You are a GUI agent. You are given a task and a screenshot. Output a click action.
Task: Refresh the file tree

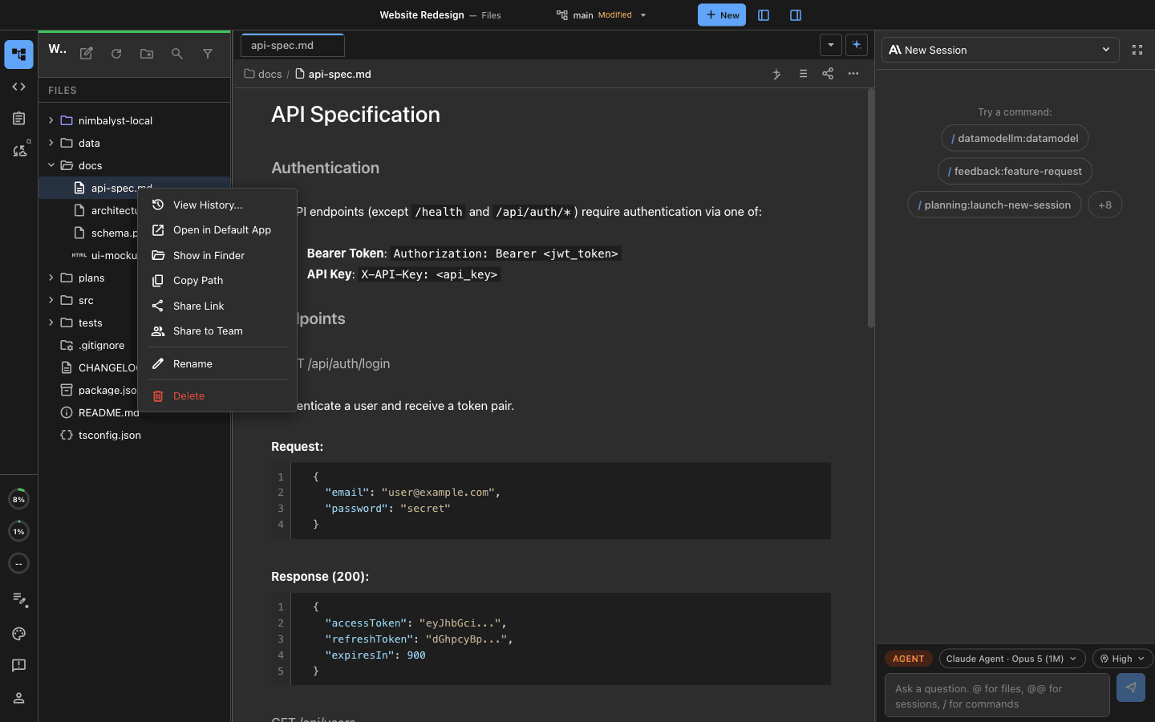(116, 54)
